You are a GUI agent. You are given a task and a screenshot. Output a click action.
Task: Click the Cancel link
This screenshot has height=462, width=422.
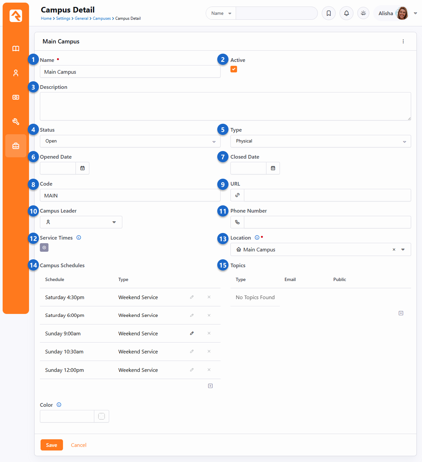[x=78, y=445]
